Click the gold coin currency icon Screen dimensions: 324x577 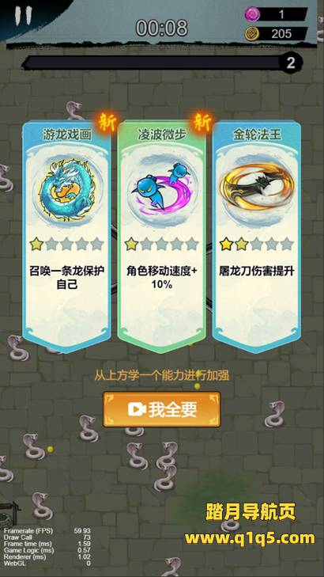pyautogui.click(x=252, y=34)
